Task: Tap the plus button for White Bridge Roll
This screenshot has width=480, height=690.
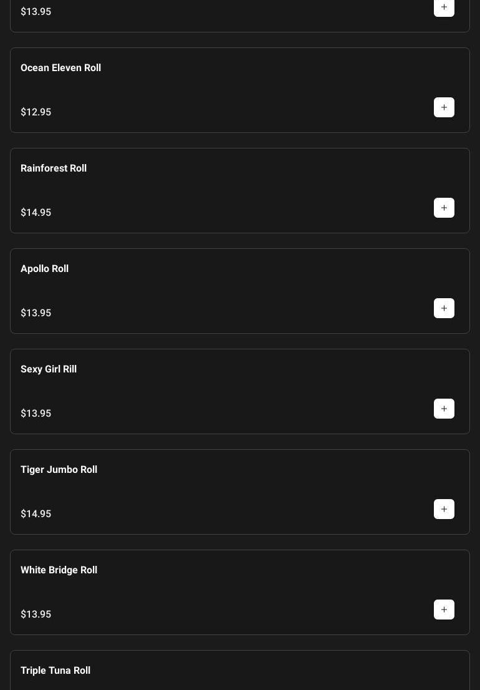Action: tap(444, 610)
